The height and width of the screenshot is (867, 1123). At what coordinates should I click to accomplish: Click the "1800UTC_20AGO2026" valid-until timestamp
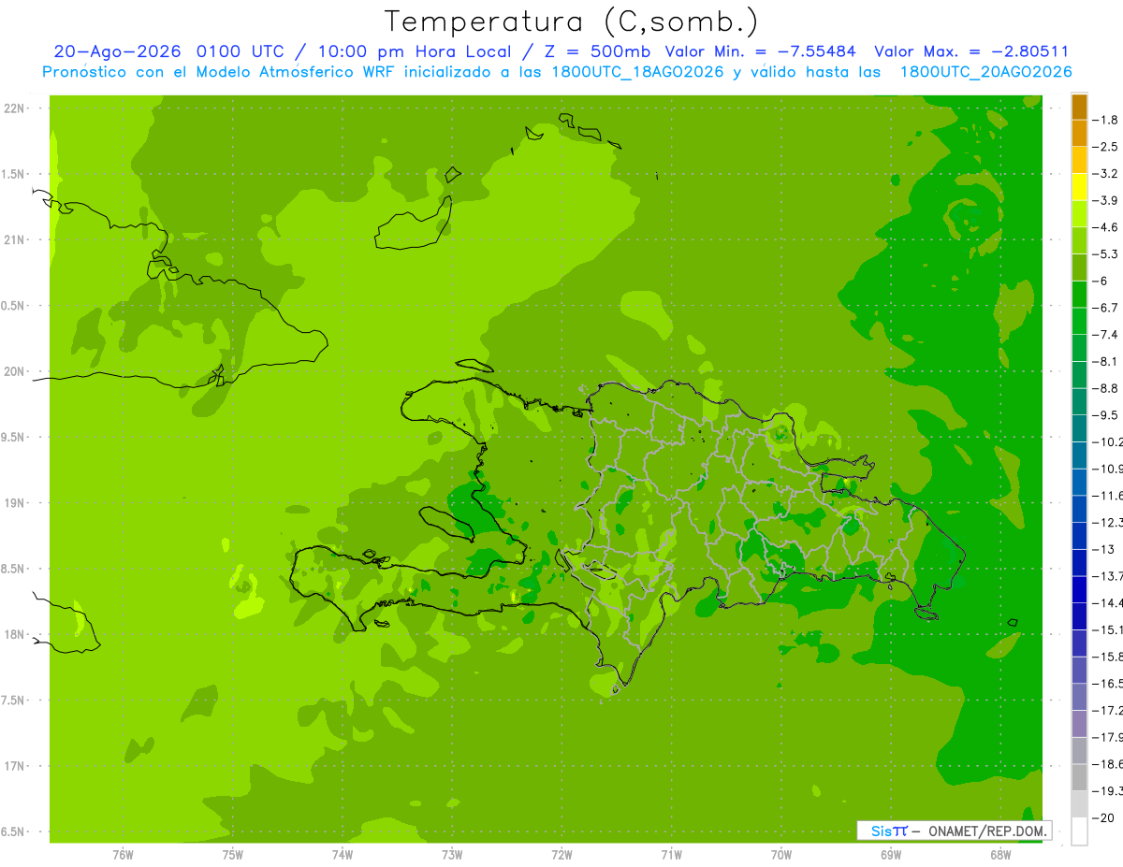(985, 72)
